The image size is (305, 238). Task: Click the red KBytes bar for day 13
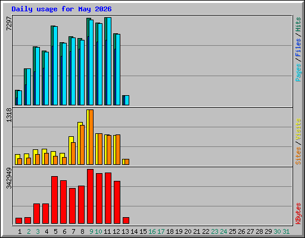126,221
